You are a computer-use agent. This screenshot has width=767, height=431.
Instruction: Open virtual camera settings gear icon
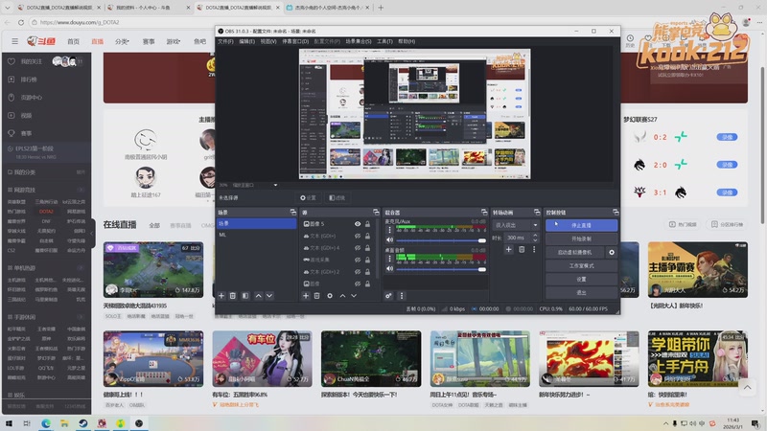click(612, 252)
